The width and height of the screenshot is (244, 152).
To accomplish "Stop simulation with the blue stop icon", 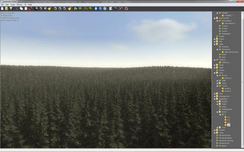I will tap(105, 8).
